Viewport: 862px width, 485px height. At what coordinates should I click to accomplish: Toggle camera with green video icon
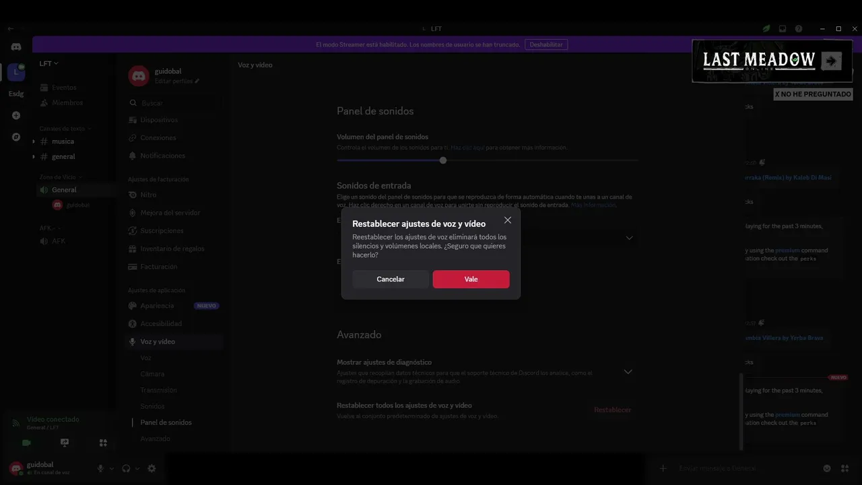tap(26, 443)
